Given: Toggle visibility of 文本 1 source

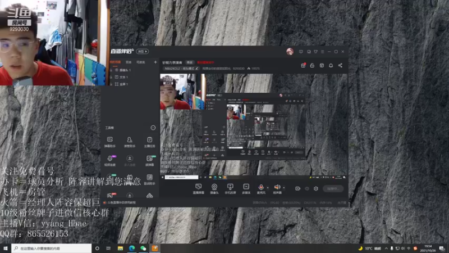Looking at the screenshot, I should tap(111, 77).
